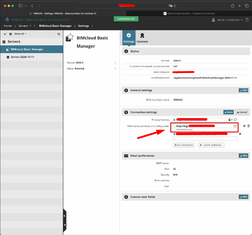Click the list view icon beside Show all
The height and width of the screenshot is (235, 252).
10,34
